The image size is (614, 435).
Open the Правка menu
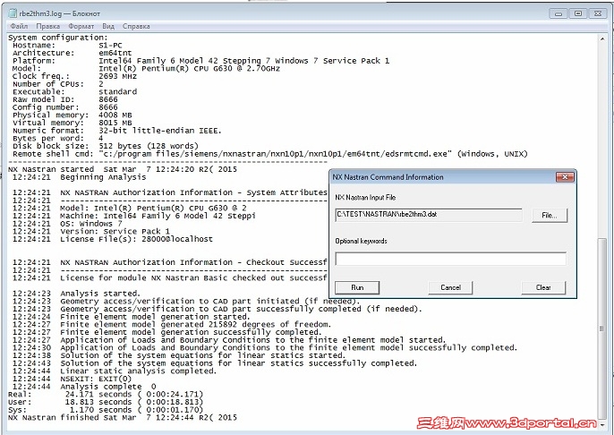pos(47,26)
